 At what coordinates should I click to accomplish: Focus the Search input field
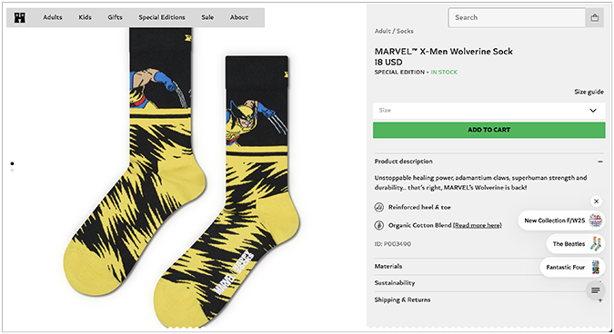[517, 17]
